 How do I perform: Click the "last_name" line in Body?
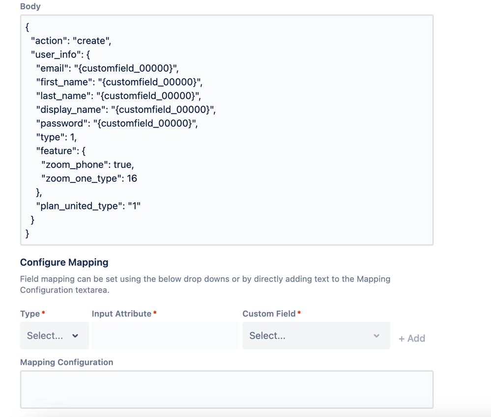[x=118, y=96]
